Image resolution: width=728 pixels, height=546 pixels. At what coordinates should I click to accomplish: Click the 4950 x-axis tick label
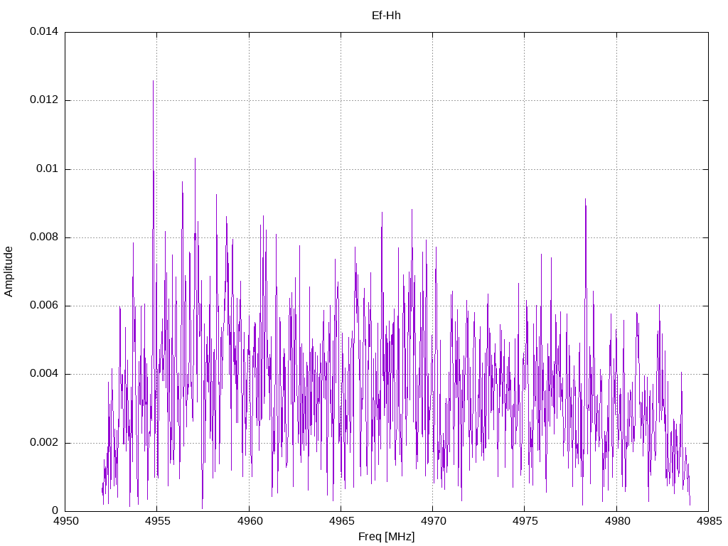pos(65,521)
